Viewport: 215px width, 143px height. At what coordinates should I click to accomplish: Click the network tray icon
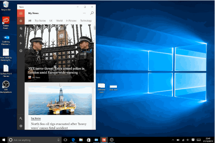pos(183,140)
